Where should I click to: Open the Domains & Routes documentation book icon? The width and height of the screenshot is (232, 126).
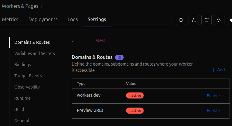[119, 57]
